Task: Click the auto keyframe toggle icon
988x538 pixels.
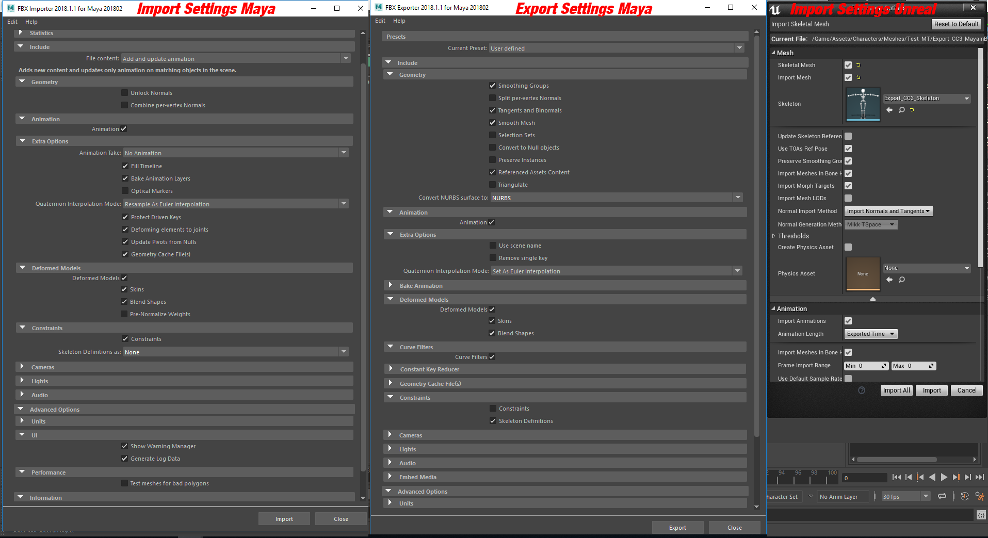Action: coord(964,496)
